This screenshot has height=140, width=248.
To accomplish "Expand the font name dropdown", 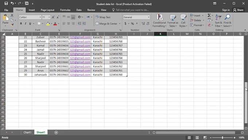I will coord(40,17).
